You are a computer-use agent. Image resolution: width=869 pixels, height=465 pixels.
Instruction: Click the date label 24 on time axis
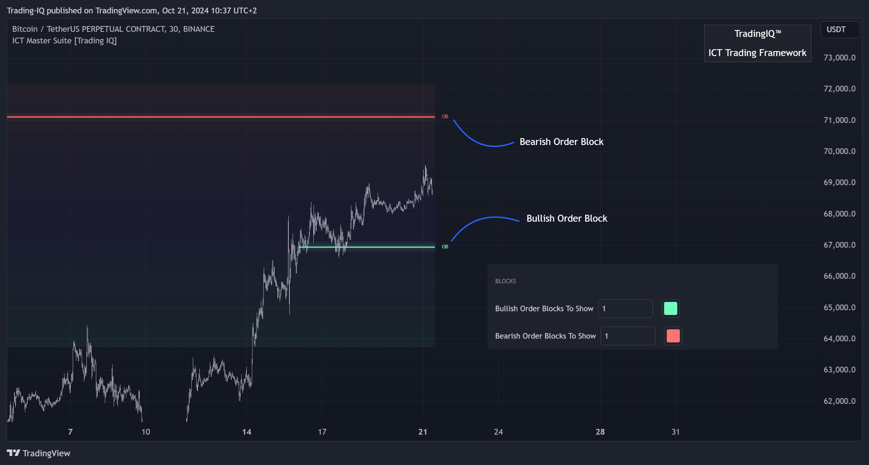click(x=498, y=432)
